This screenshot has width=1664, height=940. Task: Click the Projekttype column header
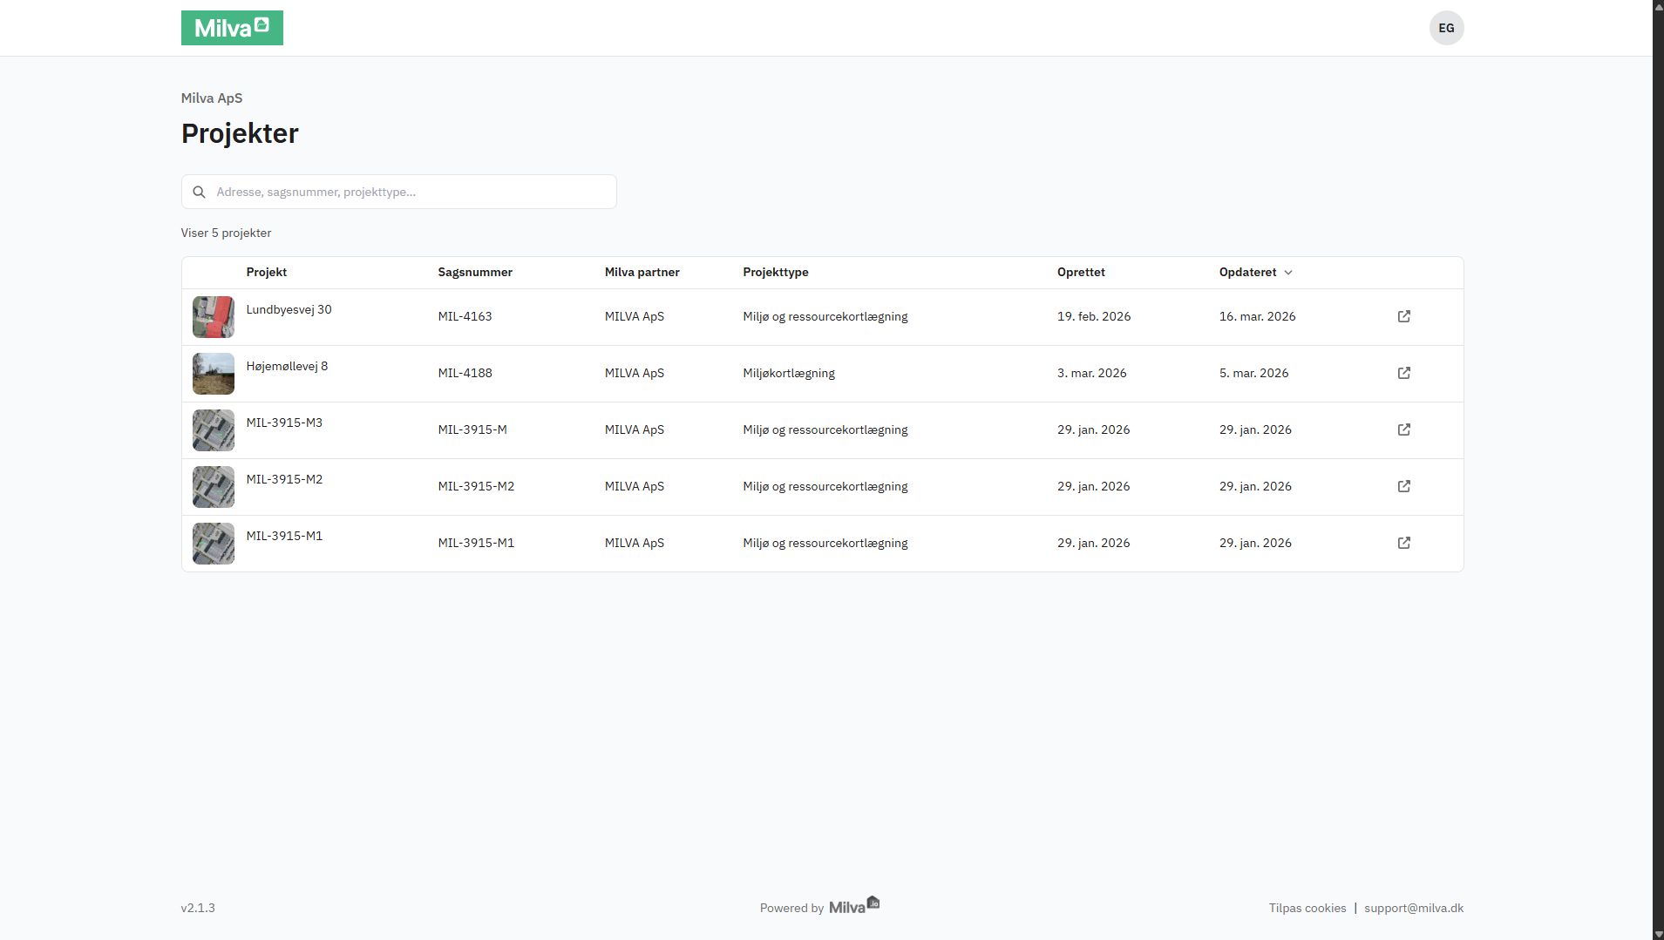tap(775, 272)
